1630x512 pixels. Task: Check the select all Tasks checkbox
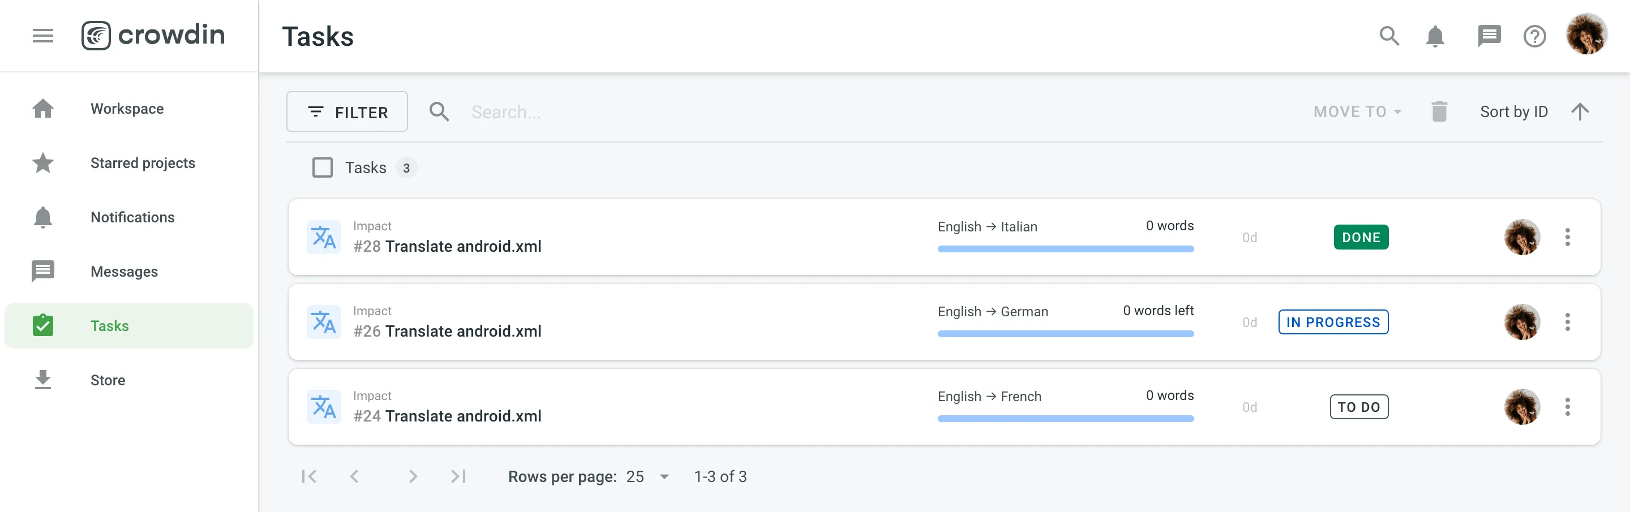click(x=322, y=167)
